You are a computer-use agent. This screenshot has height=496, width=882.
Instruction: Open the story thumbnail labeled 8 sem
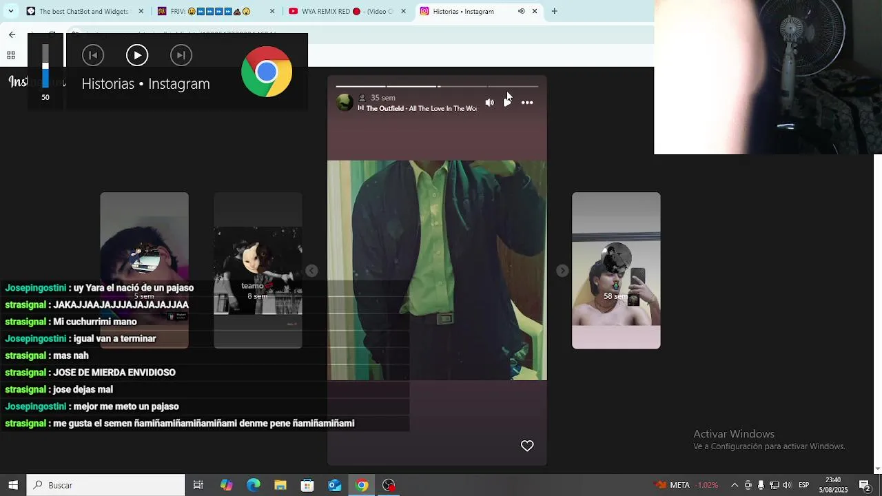click(x=258, y=271)
